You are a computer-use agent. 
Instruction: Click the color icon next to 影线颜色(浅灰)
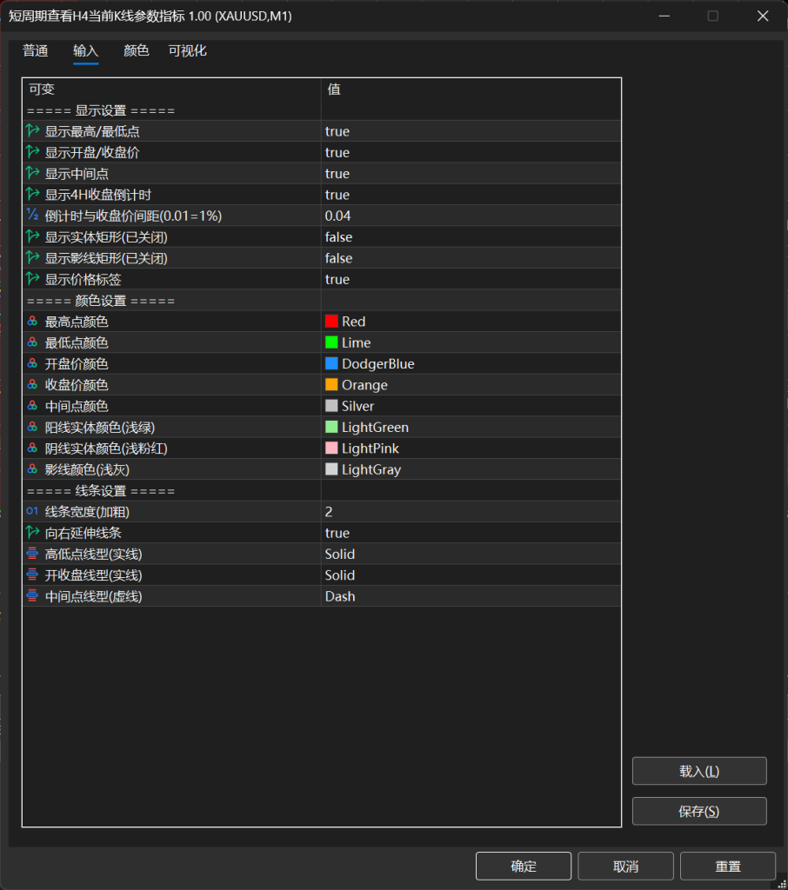(32, 469)
